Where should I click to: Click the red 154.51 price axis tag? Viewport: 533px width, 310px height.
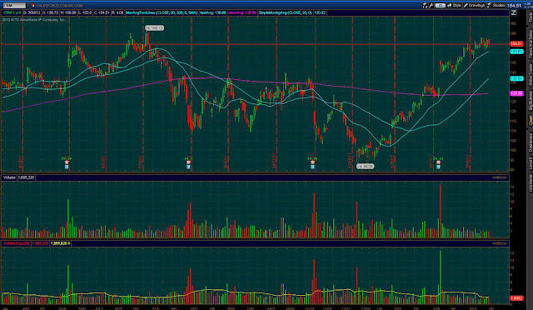516,43
